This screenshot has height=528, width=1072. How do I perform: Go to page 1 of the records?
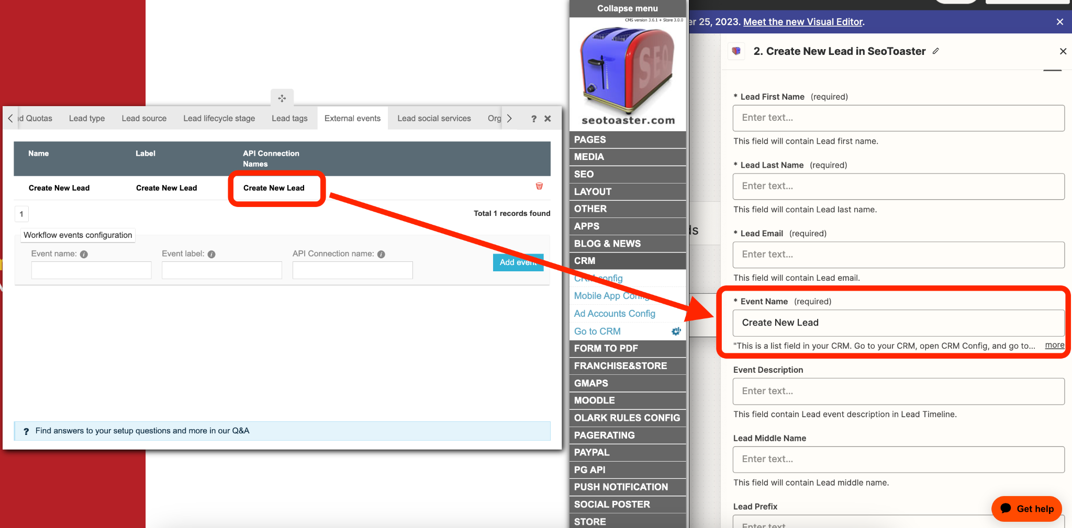(x=21, y=214)
